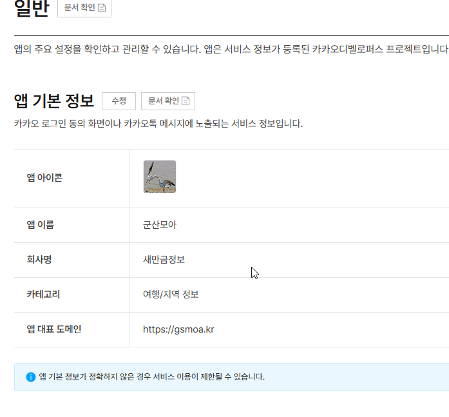Click the bird app icon thumbnail

(x=159, y=177)
